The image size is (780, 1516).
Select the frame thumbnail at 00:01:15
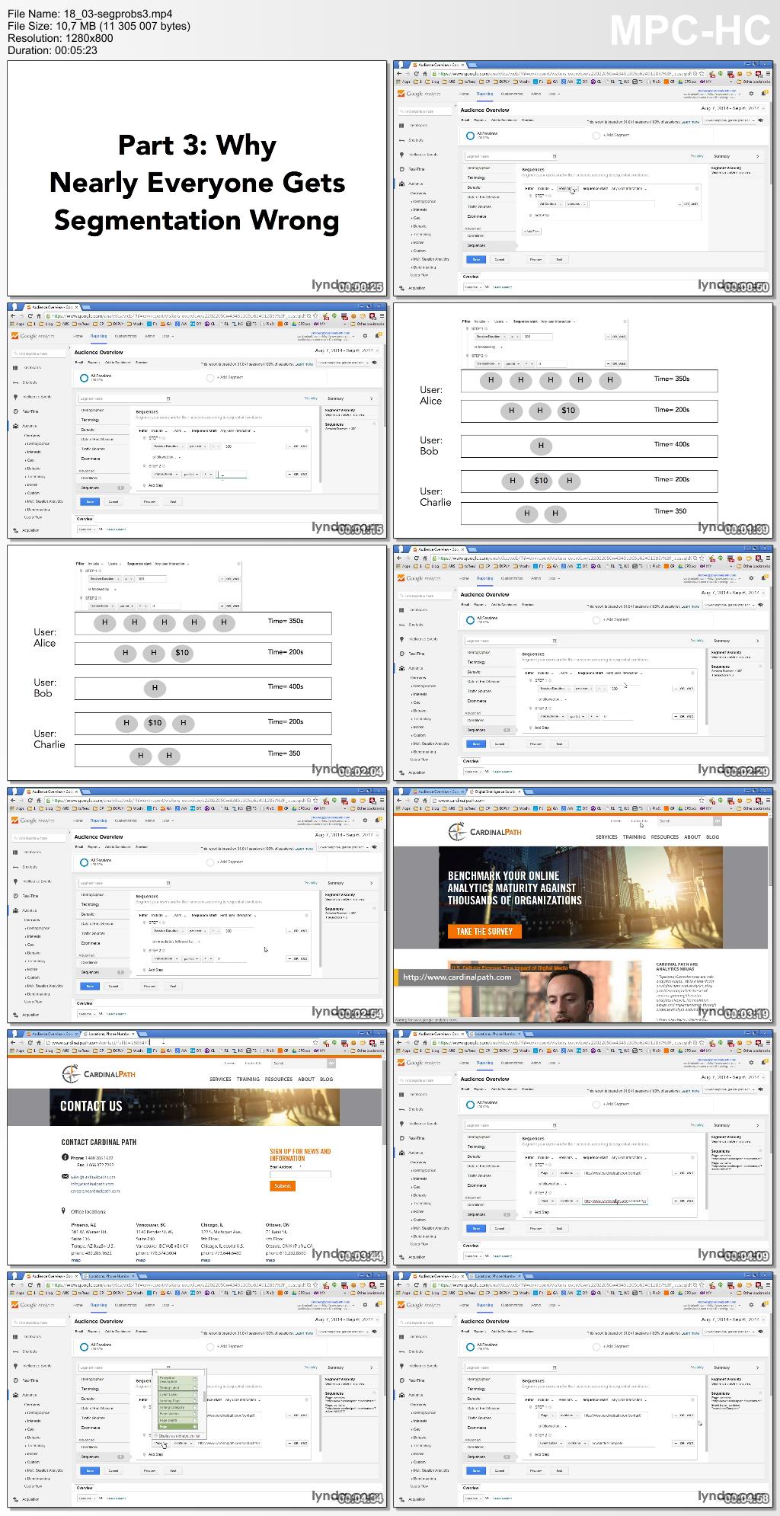(197, 421)
